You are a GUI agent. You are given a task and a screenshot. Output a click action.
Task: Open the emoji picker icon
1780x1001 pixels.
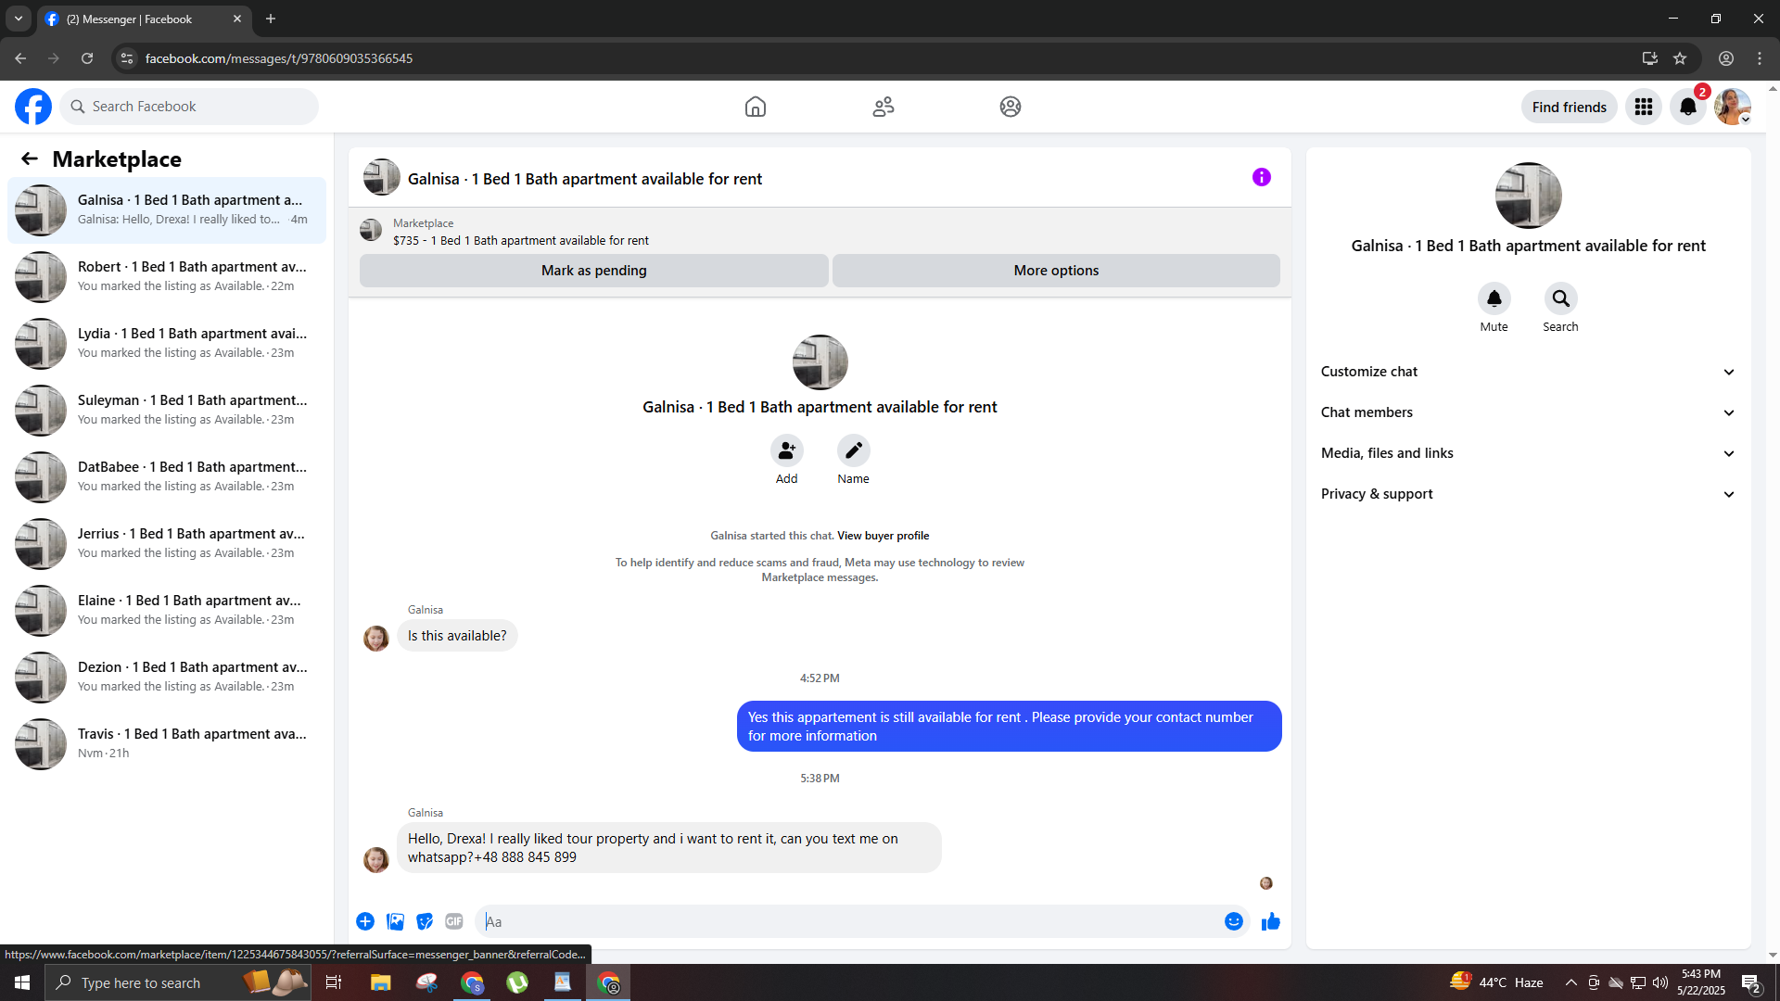coord(1234,921)
